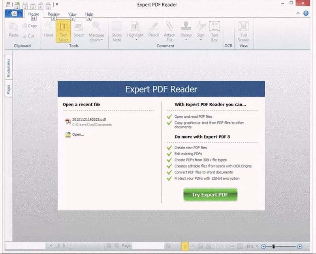The width and height of the screenshot is (316, 254).
Task: Open the blue application menu button
Action: click(x=14, y=14)
